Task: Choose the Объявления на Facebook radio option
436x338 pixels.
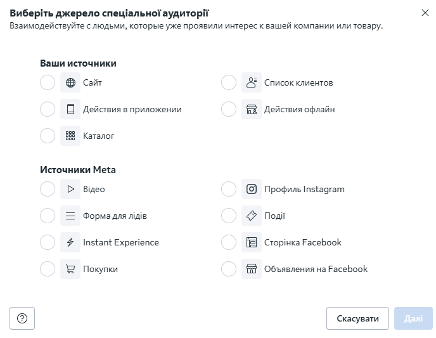Action: tap(229, 269)
